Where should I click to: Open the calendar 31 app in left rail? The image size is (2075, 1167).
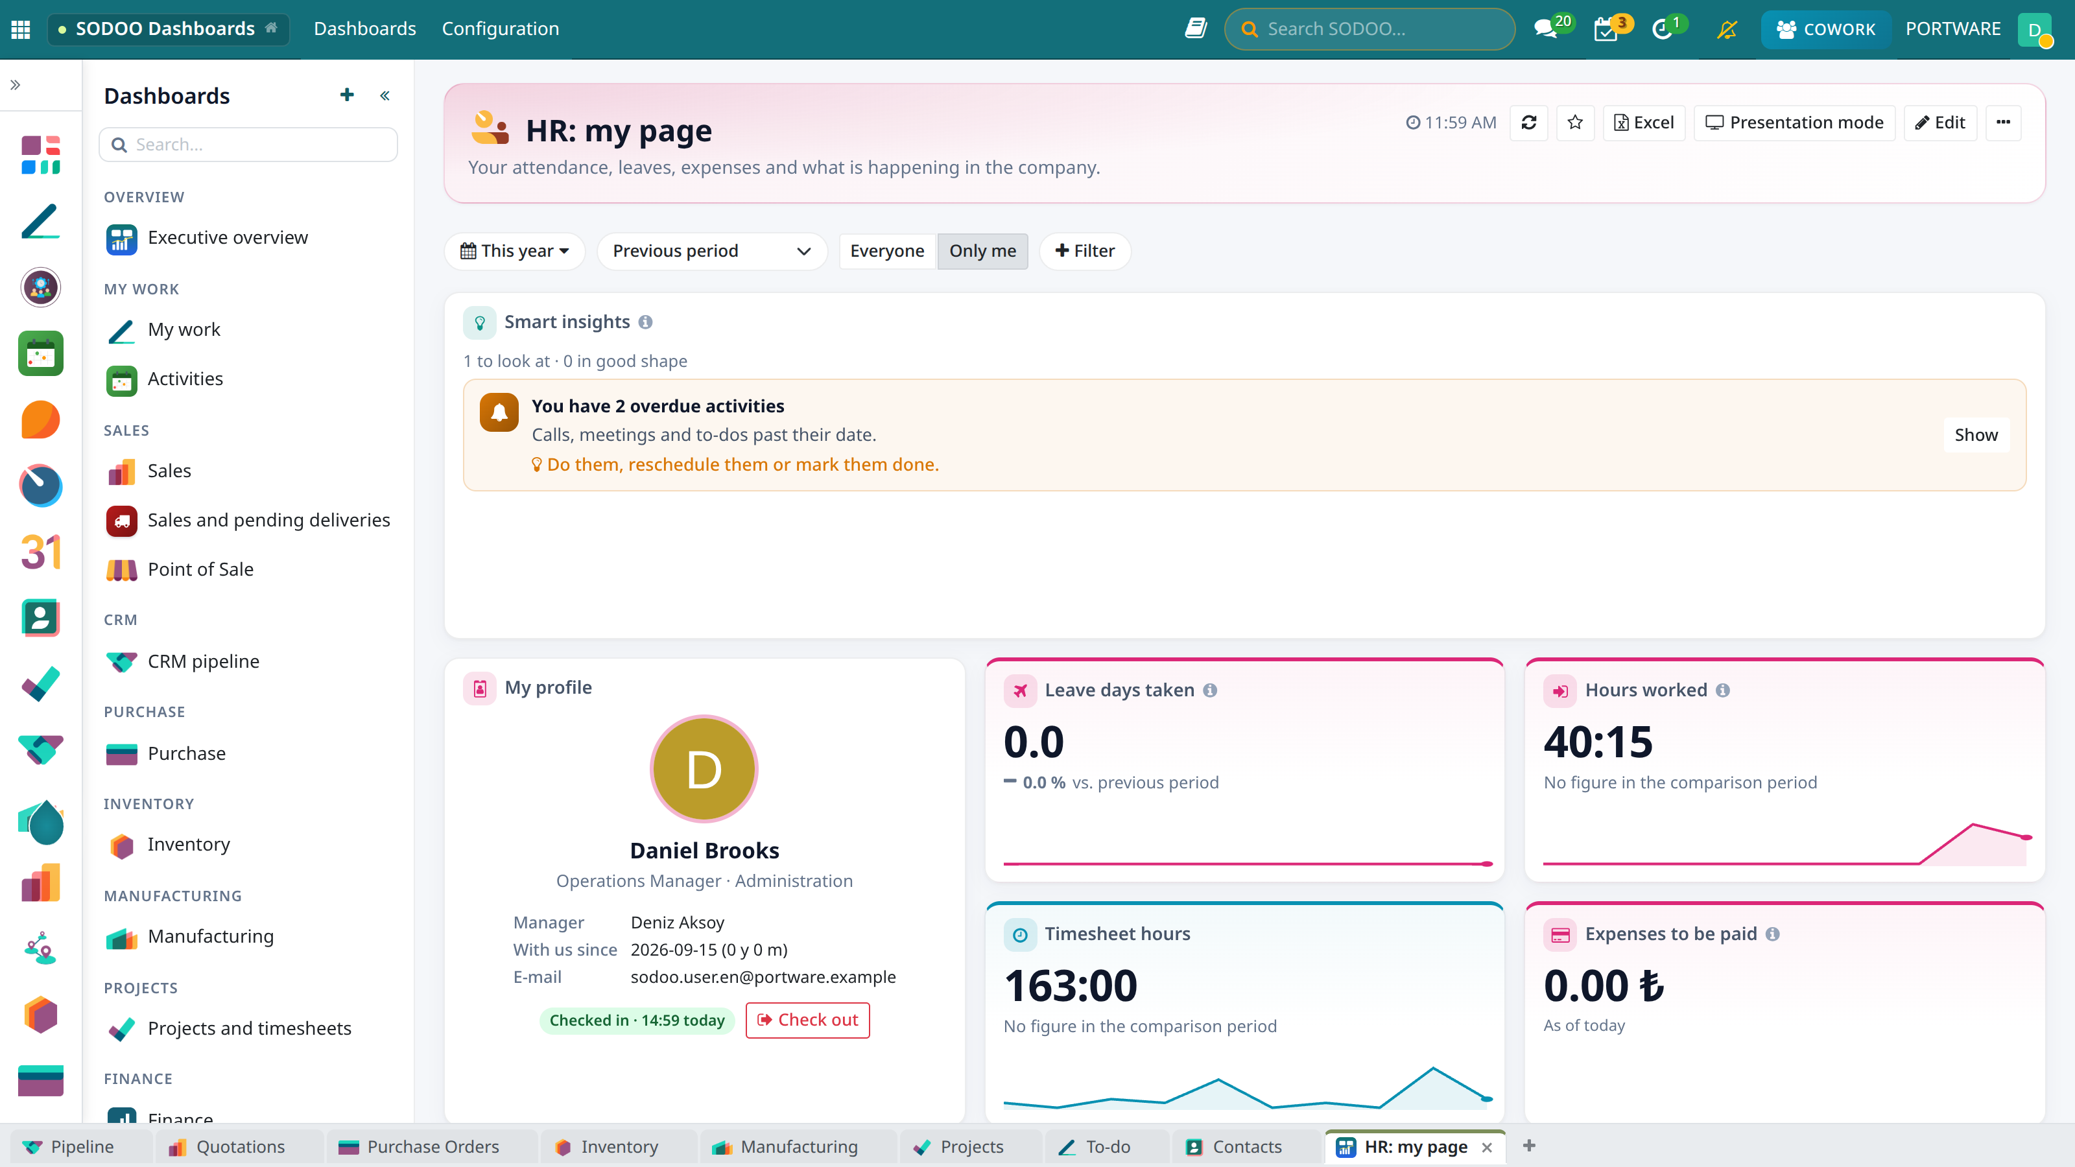40,552
